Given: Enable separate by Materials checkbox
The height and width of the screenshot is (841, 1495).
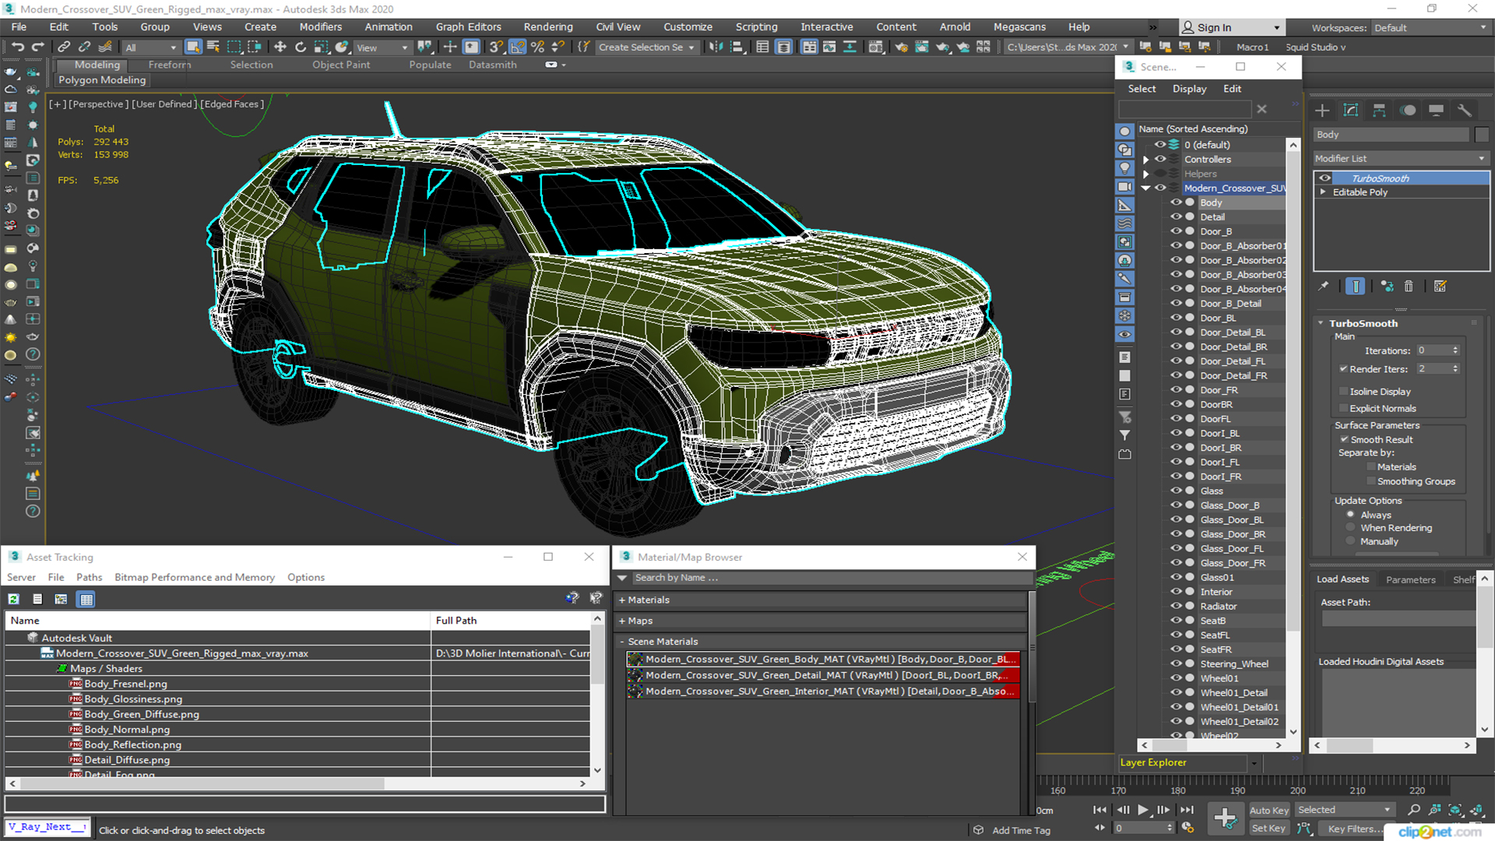Looking at the screenshot, I should 1371,466.
